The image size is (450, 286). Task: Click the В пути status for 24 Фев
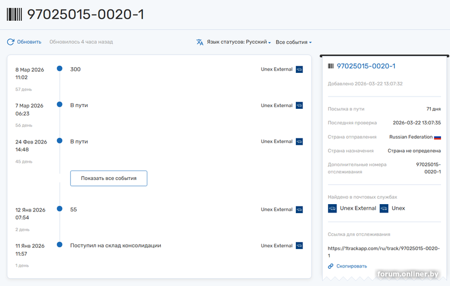click(x=79, y=141)
